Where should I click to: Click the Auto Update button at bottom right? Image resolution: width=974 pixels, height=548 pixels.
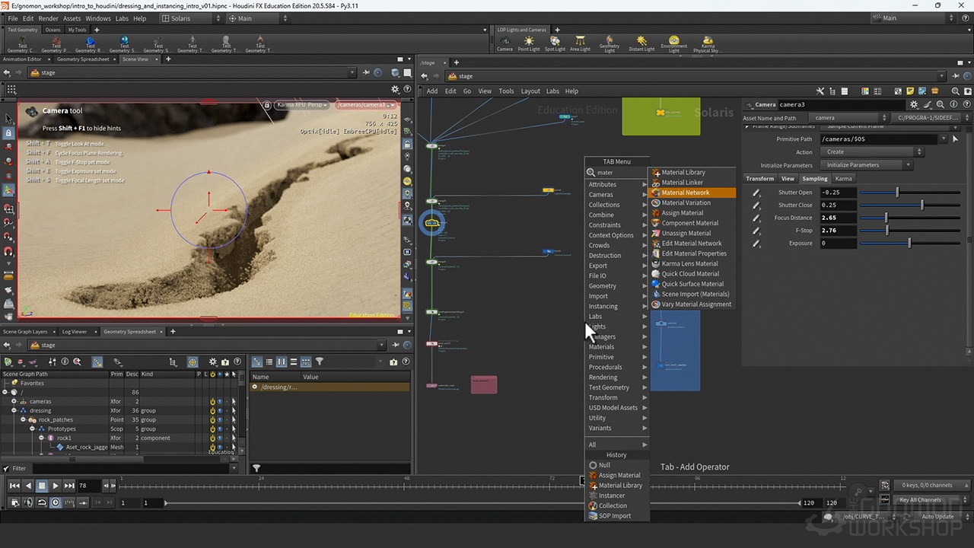point(937,516)
